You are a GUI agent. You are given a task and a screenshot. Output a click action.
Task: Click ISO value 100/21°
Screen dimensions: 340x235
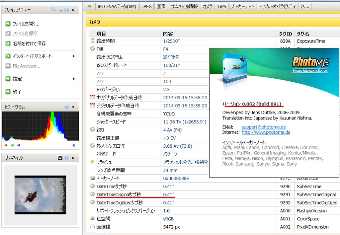point(171,65)
